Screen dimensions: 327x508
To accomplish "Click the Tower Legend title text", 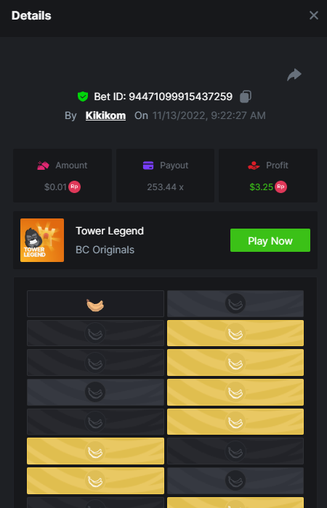I will [x=110, y=231].
